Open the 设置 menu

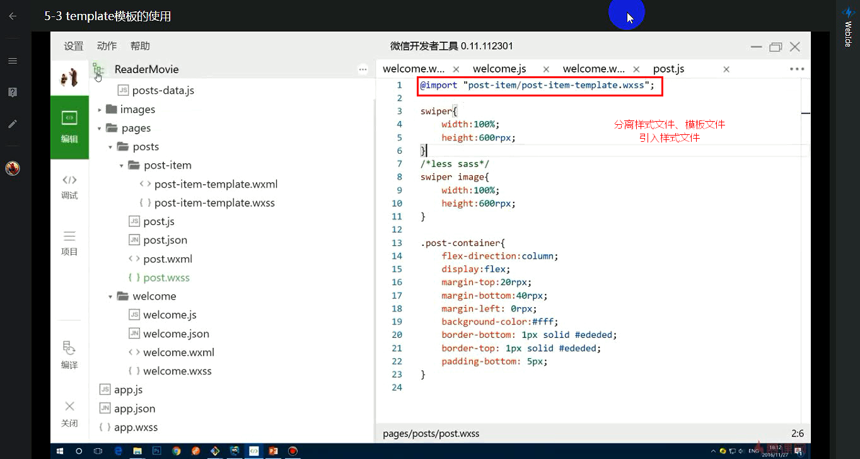point(74,46)
